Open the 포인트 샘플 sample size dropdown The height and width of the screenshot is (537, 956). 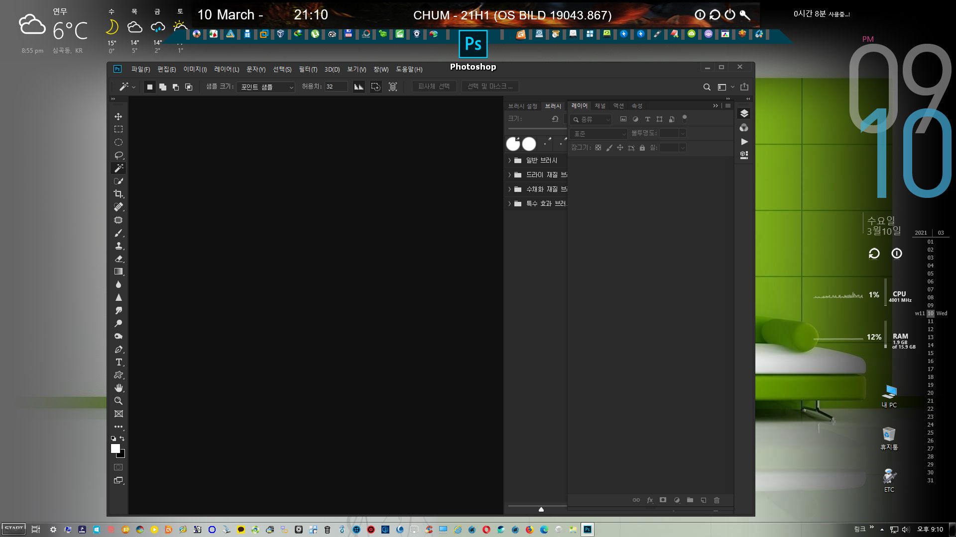point(266,87)
